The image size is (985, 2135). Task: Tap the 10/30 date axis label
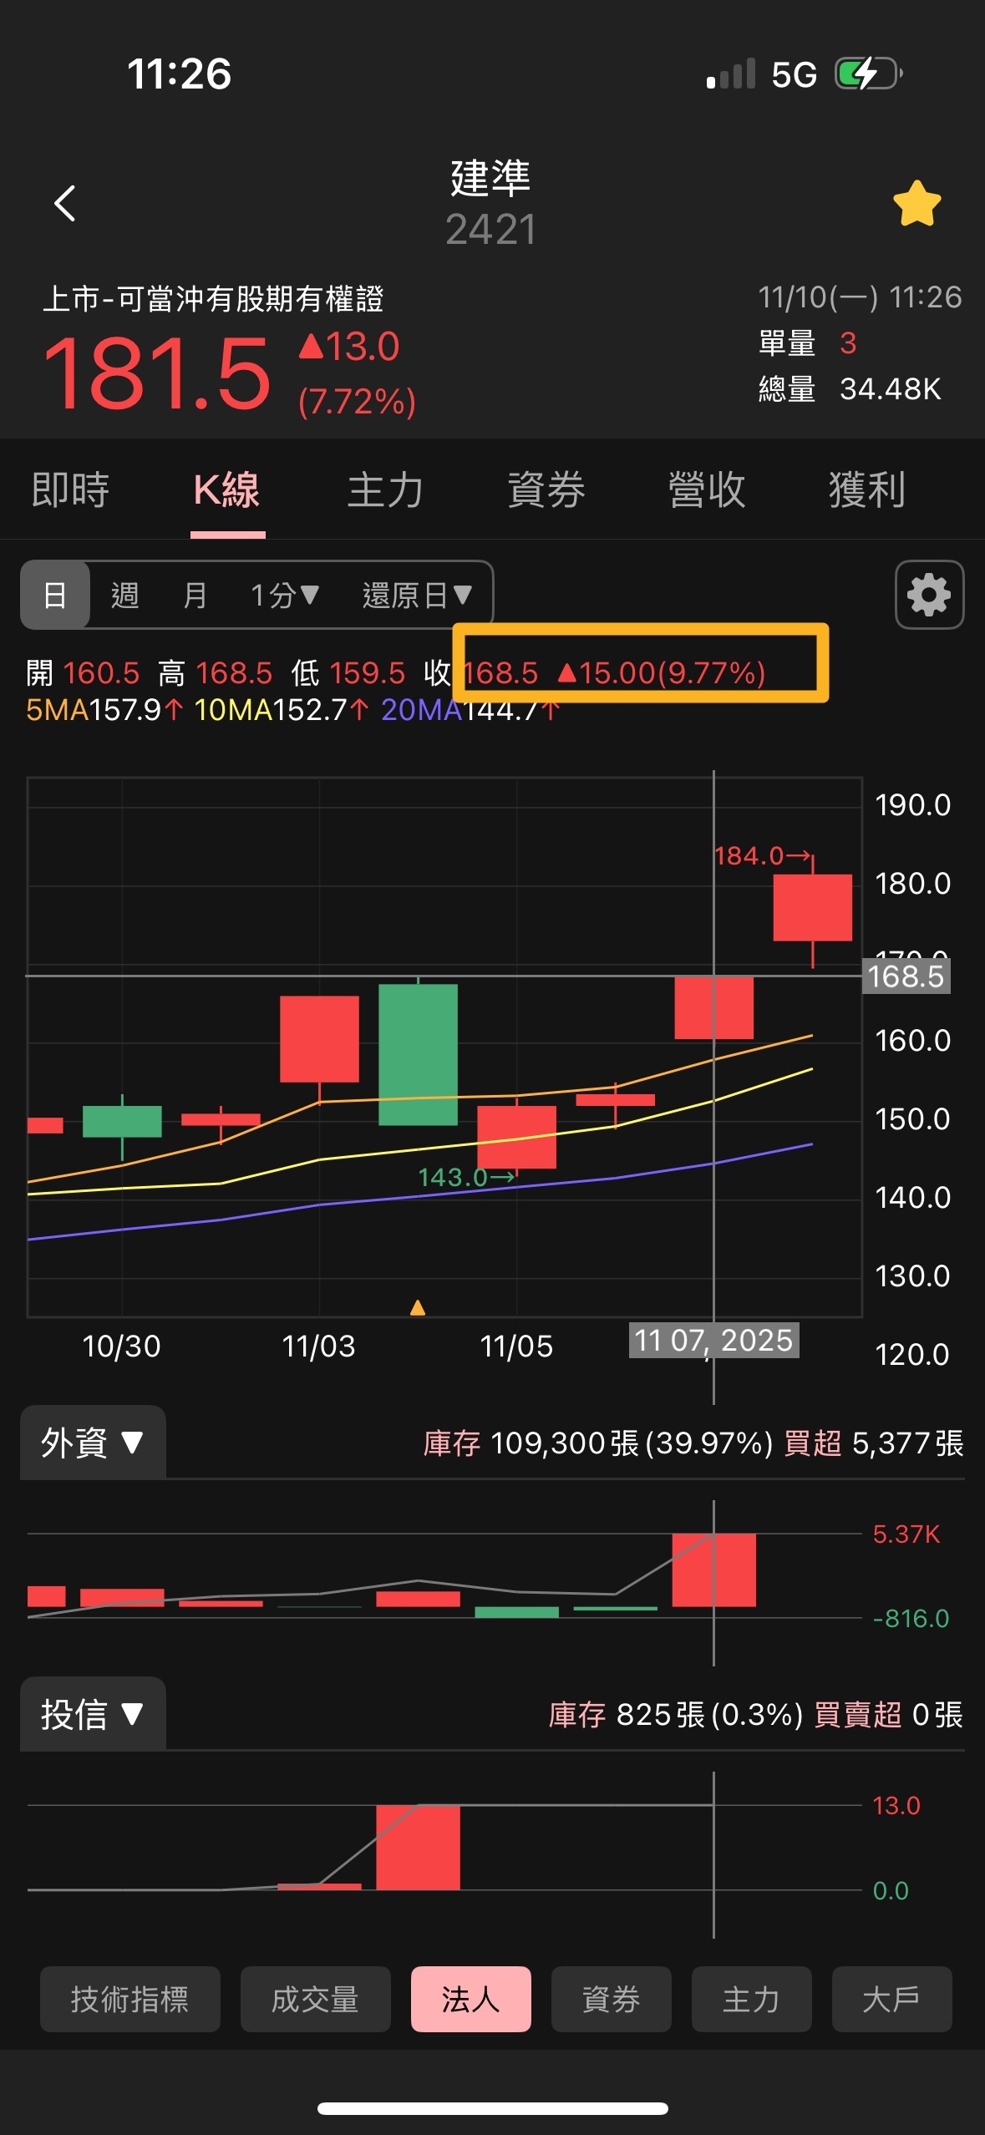tap(122, 1346)
